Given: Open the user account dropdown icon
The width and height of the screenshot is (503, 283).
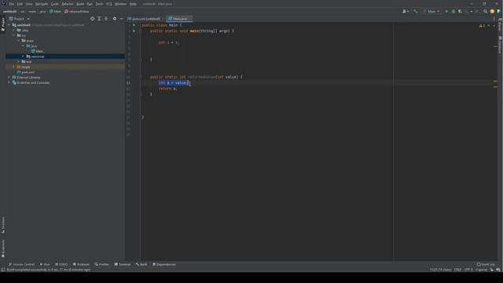Looking at the screenshot, I should [x=406, y=11].
